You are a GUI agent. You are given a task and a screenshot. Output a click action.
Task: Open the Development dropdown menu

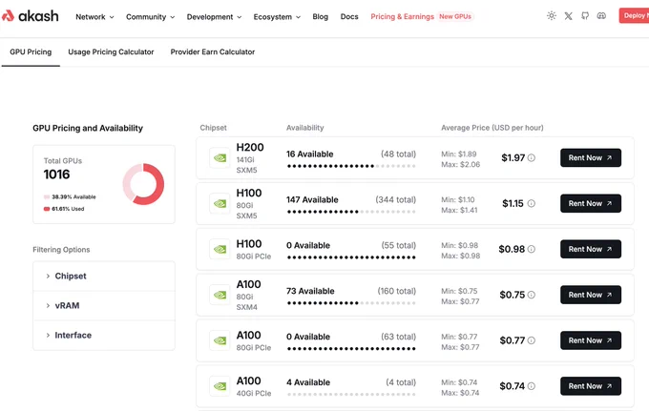click(214, 17)
